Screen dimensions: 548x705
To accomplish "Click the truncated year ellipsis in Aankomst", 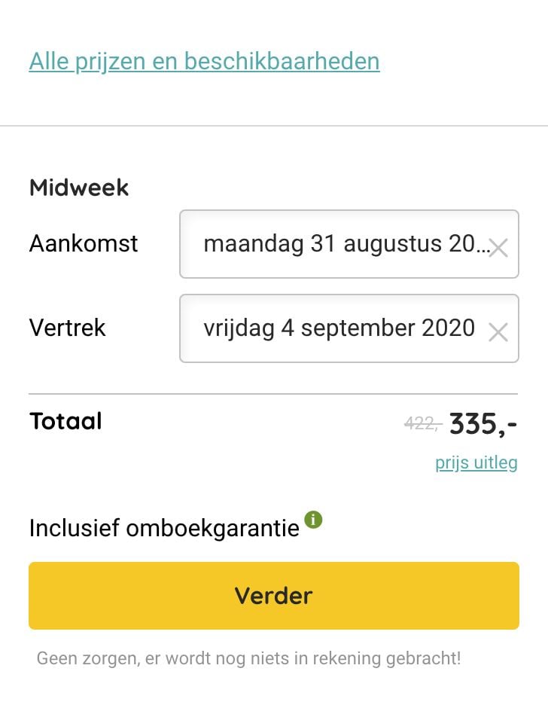I will point(483,250).
